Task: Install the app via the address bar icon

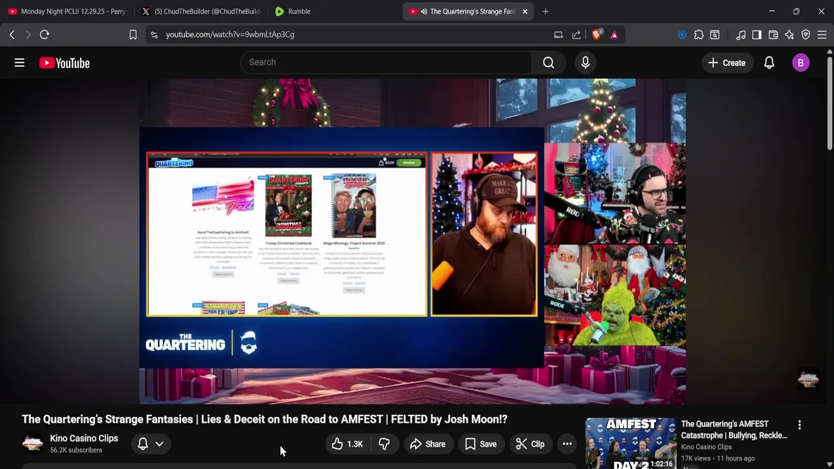Action: [x=558, y=35]
